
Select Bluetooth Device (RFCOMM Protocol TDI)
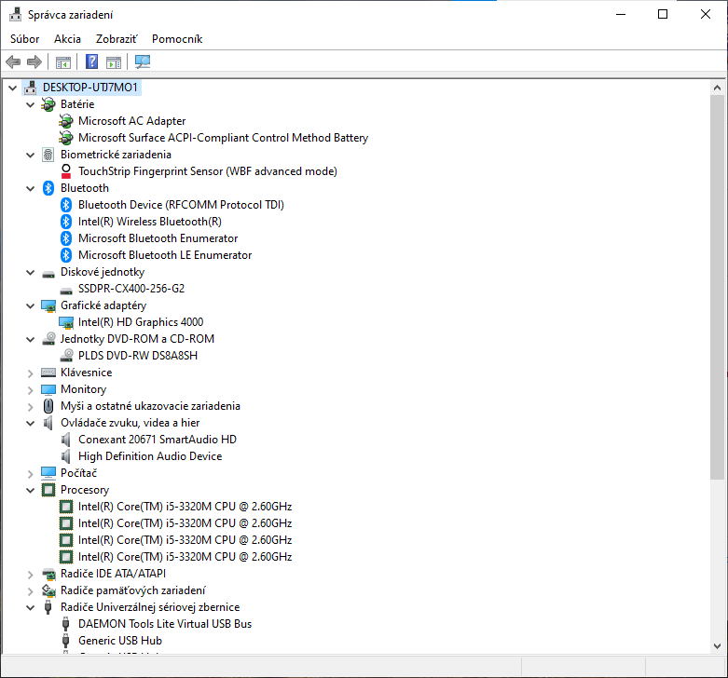pos(181,205)
